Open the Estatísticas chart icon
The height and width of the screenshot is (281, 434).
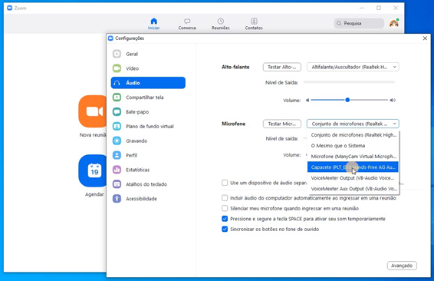pyautogui.click(x=117, y=170)
